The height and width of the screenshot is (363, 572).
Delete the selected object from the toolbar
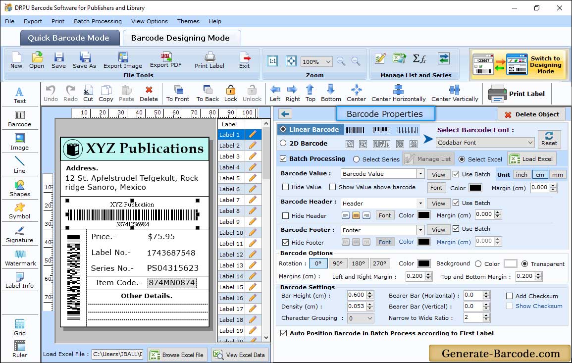coord(149,94)
